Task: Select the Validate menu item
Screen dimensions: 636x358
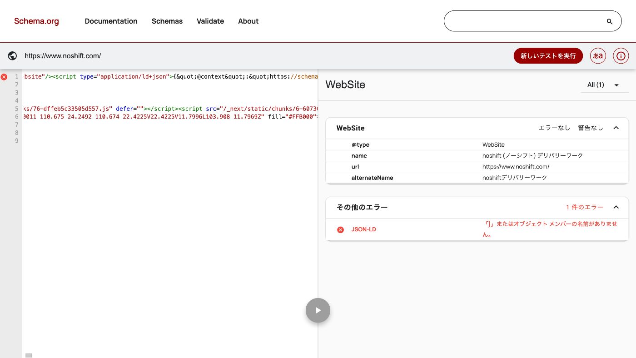Action: [210, 21]
